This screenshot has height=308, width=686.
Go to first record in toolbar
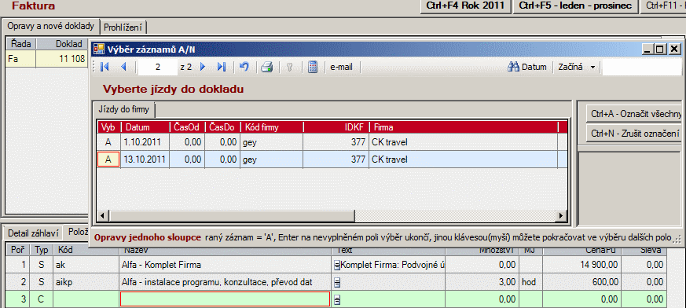[105, 67]
